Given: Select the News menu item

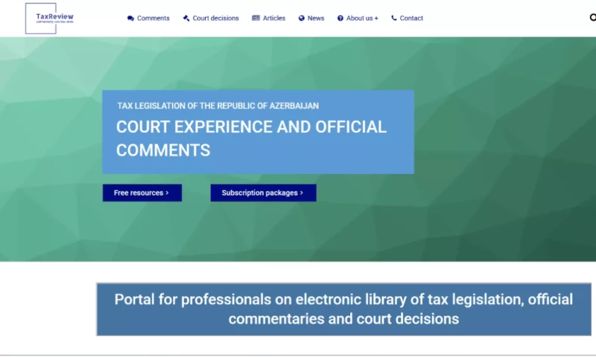Looking at the screenshot, I should point(316,18).
